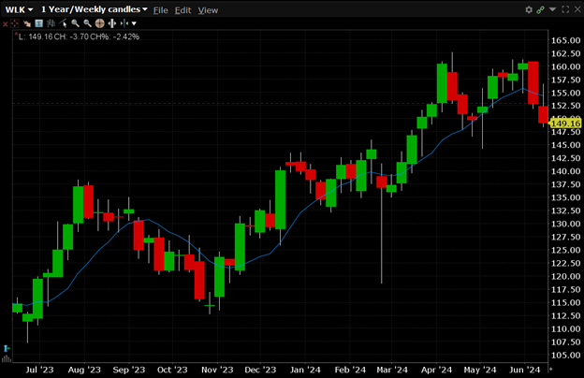Click the small arrow icon right of Jun '24
This screenshot has height=378, width=584.
point(551,369)
